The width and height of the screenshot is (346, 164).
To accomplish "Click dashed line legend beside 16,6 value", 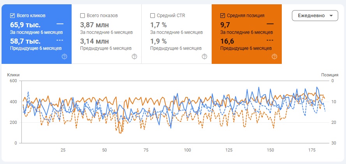I will pyautogui.click(x=270, y=40).
